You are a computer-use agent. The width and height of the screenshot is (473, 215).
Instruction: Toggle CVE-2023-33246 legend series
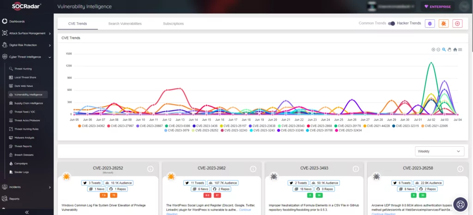[x=291, y=131]
